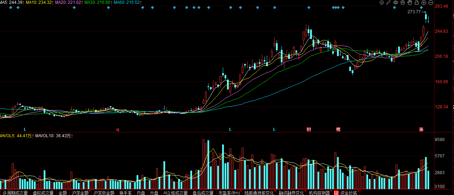Image resolution: width=454 pixels, height=195 pixels.
Task: Select the feather drawing tool icon
Action: point(388,2)
